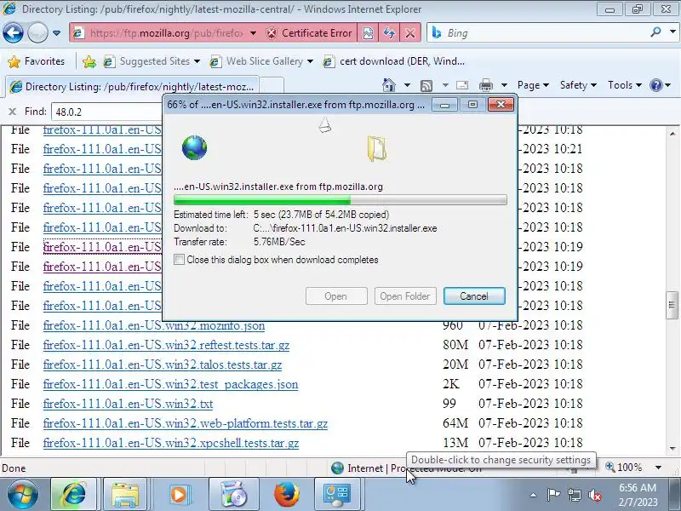Screen dimensions: 681x511
Task: Open a new blank tab
Action: point(272,87)
